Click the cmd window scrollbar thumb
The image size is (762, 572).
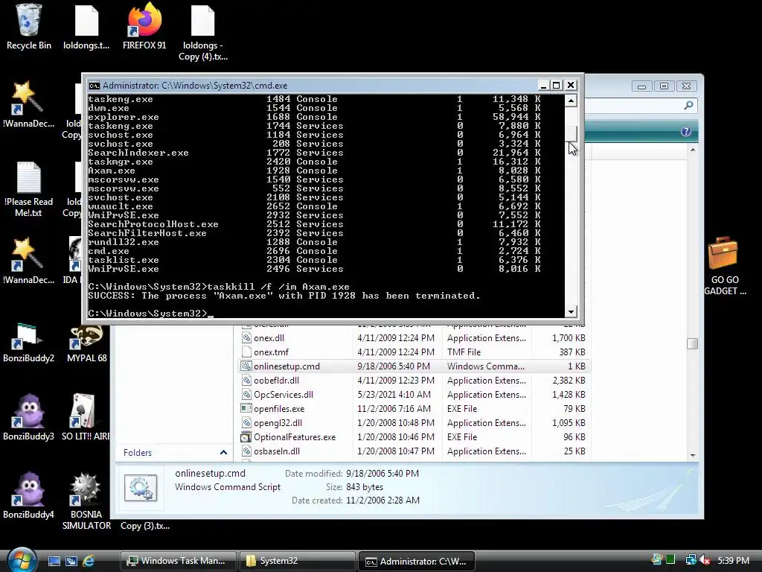(x=571, y=134)
